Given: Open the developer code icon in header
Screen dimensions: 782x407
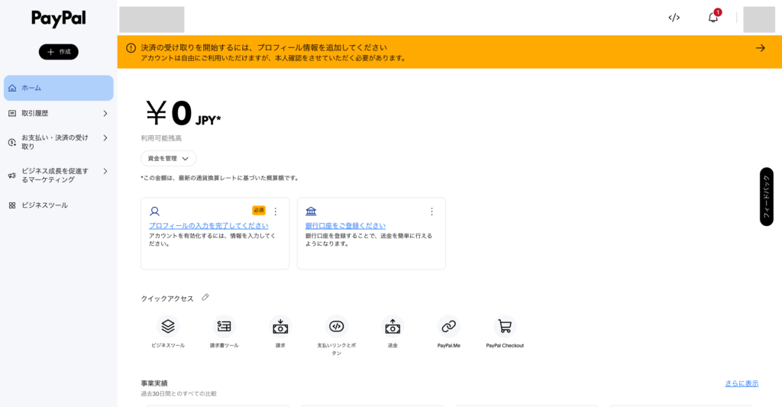Looking at the screenshot, I should click(674, 18).
